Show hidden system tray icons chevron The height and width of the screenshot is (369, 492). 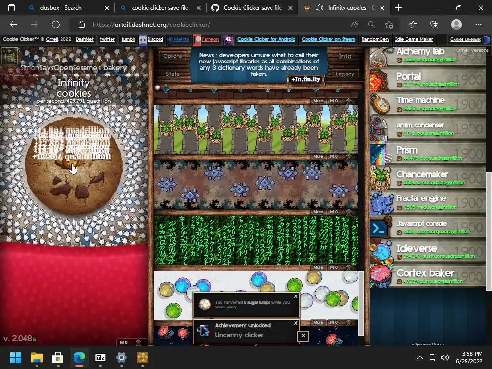[x=419, y=357]
